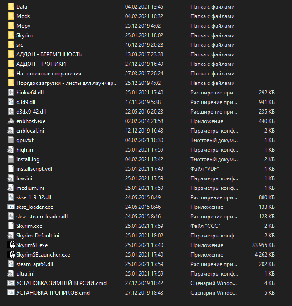Select the Skyrim folder name

point(24,35)
